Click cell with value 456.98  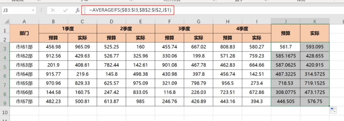pyautogui.click(x=53, y=47)
